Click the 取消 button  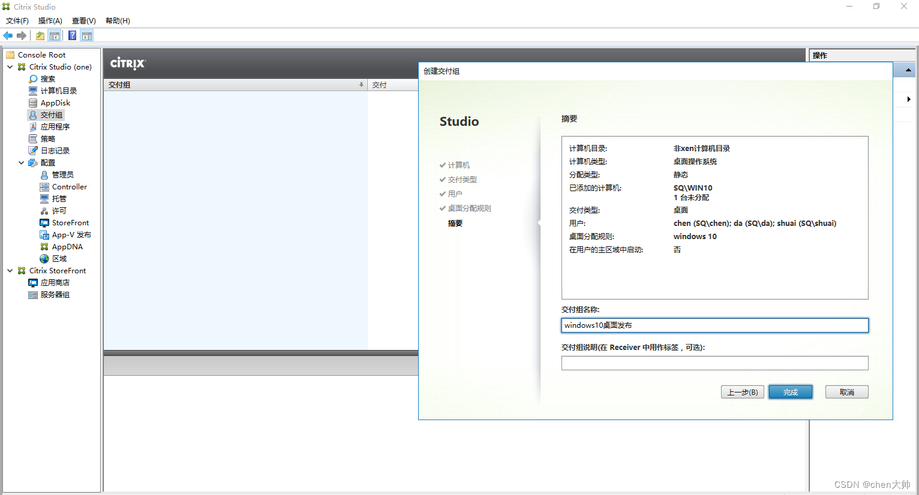(847, 393)
